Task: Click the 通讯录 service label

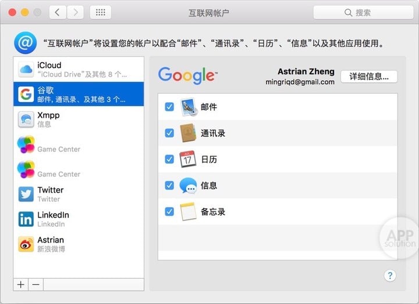Action: tap(213, 133)
